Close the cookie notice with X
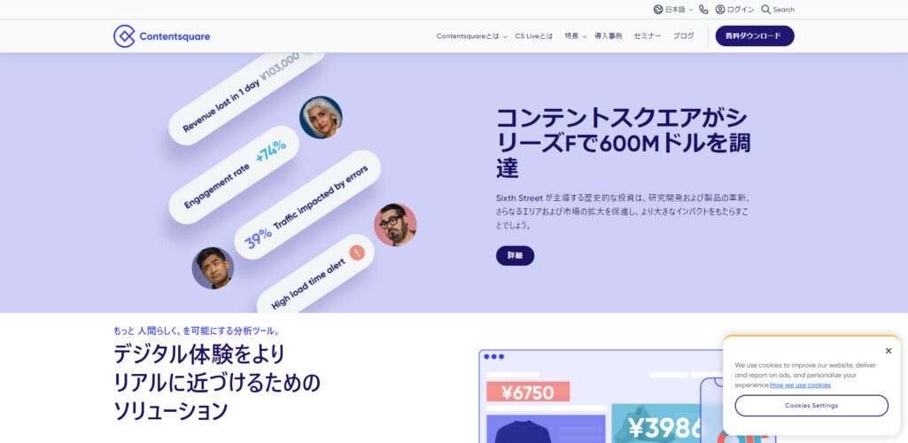Screen dimensions: 908x443 [889, 351]
